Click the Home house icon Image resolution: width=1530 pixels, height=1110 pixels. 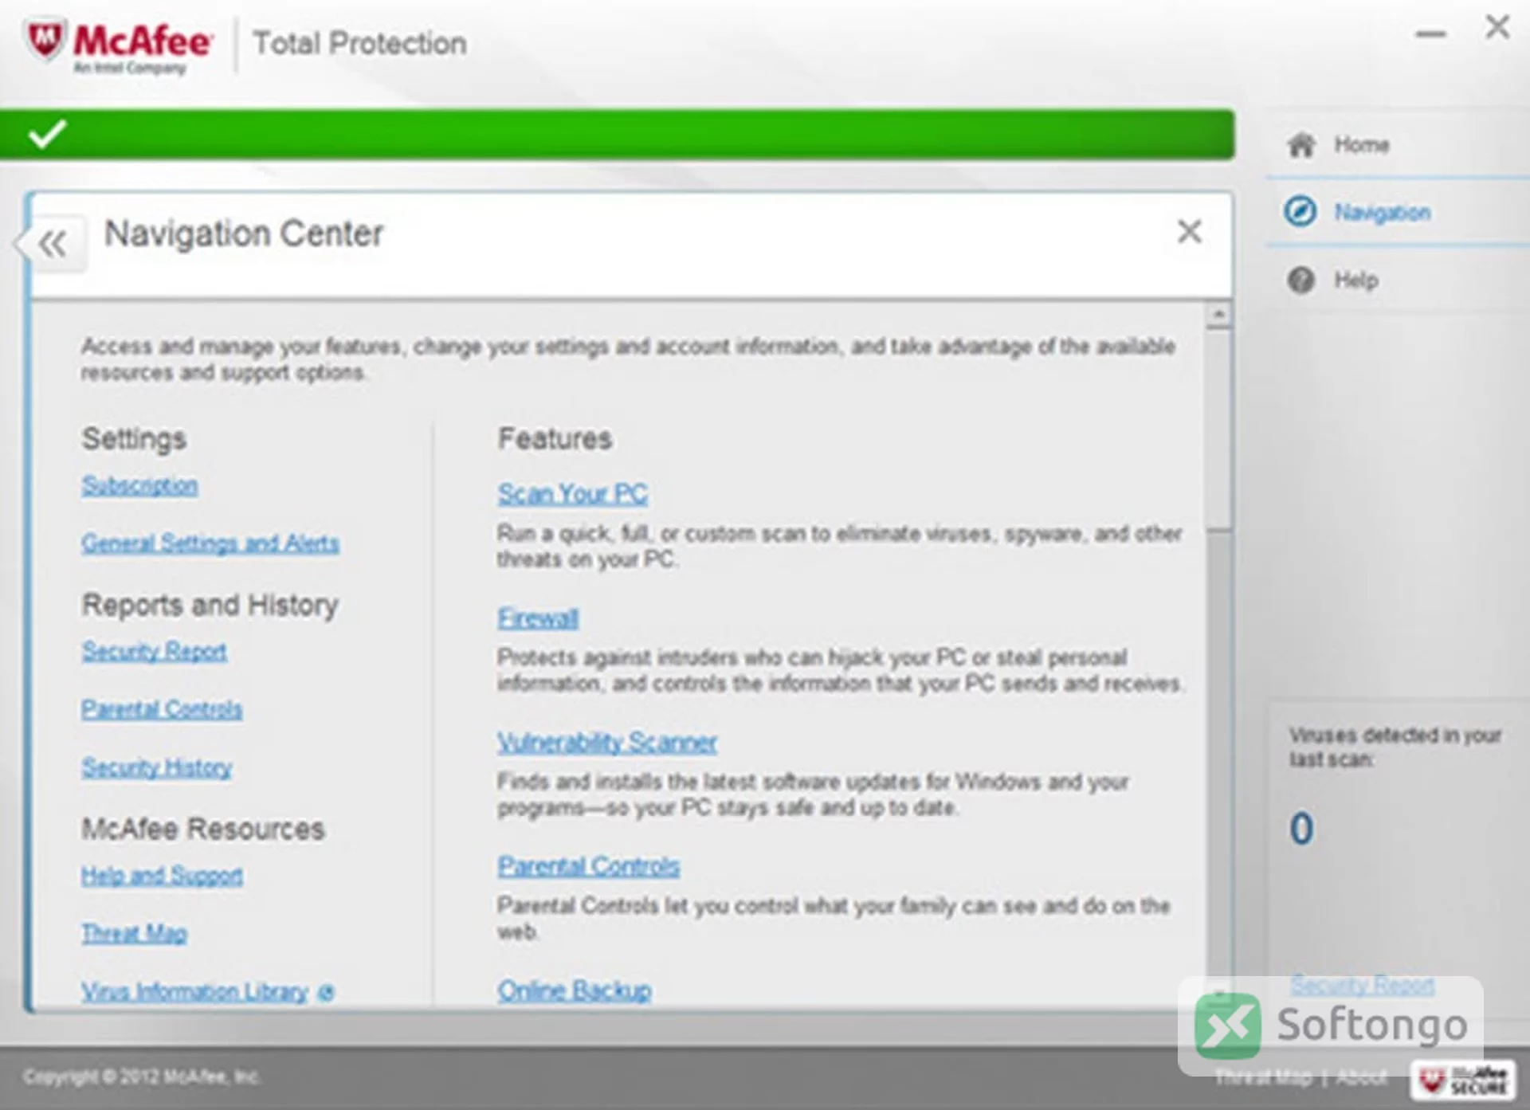pos(1300,145)
